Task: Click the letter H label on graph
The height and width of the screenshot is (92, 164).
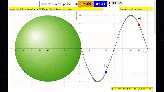Action: pyautogui.click(x=139, y=19)
